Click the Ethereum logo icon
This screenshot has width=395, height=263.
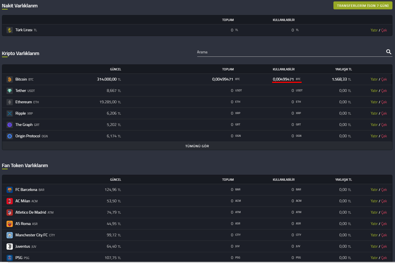[x=10, y=102]
